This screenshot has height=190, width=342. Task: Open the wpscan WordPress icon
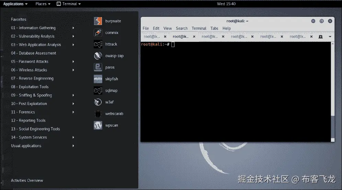(98, 125)
